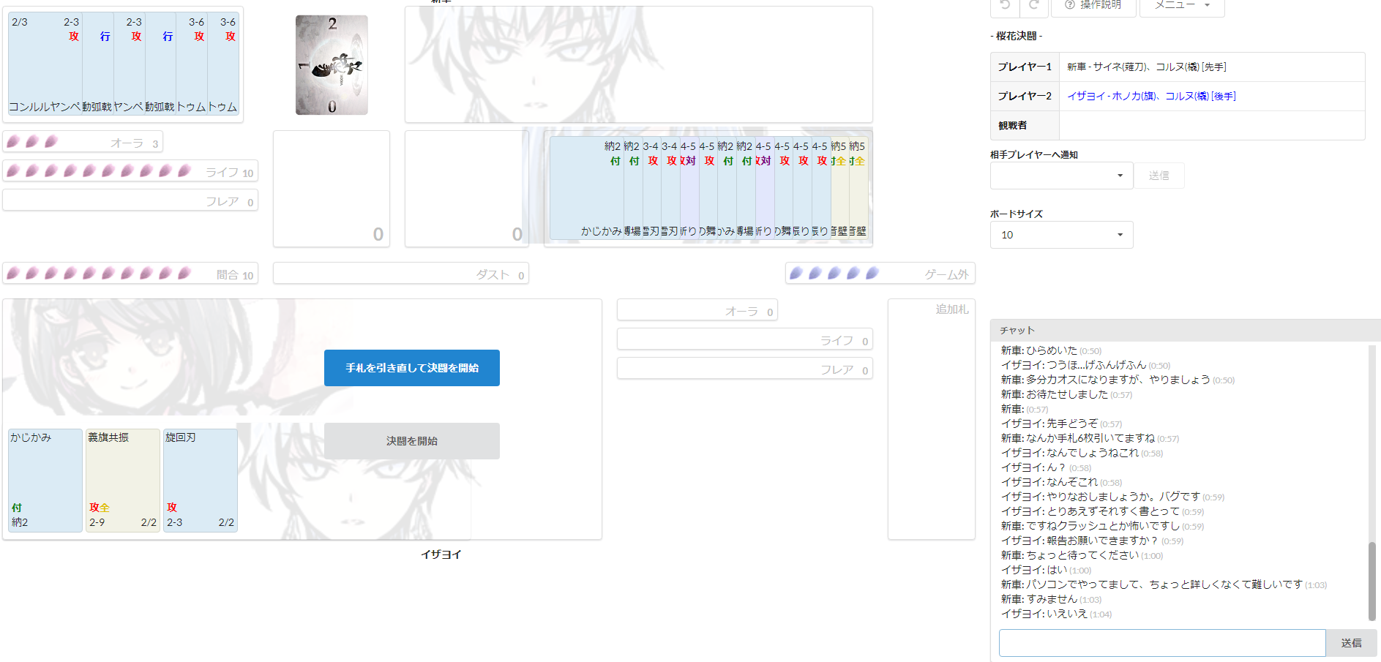Select the かじかみ card in hand
Viewport: 1381px width, 662px height.
point(45,481)
